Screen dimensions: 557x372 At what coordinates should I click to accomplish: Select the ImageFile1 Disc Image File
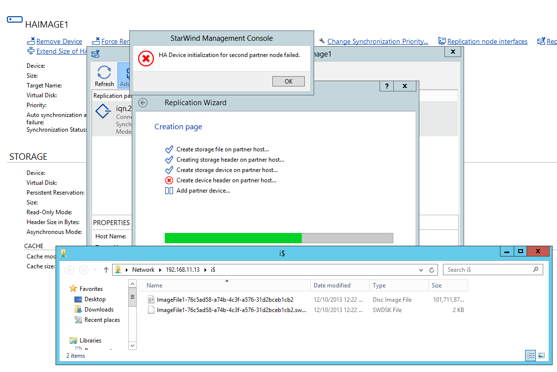[x=305, y=300]
